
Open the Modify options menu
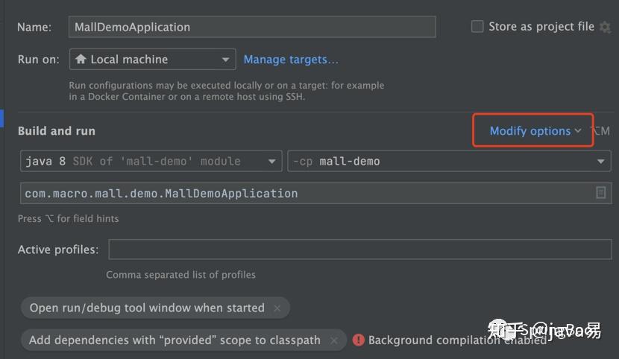[x=530, y=131]
